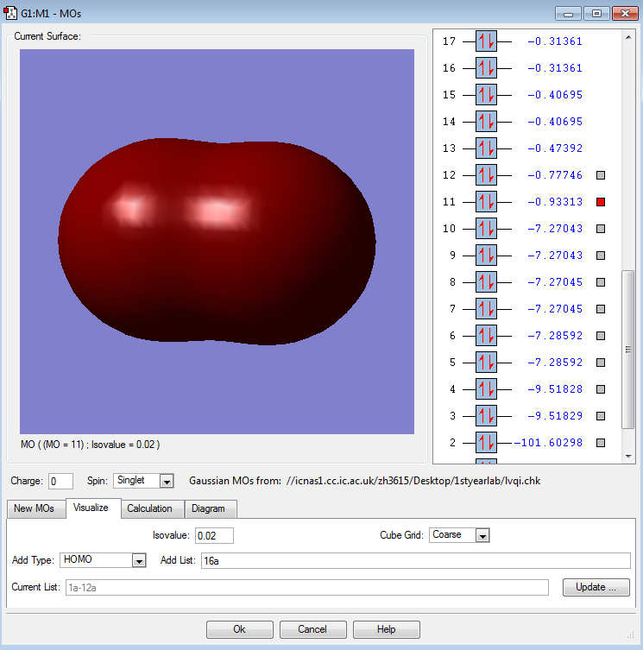Toggle the red surface marker for MO 11
643x650 pixels.
[601, 202]
